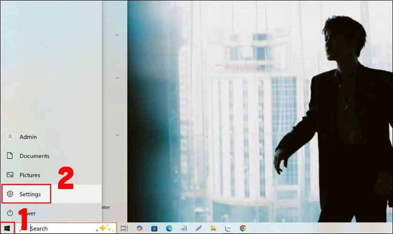Click the Windows Start button

click(7, 228)
